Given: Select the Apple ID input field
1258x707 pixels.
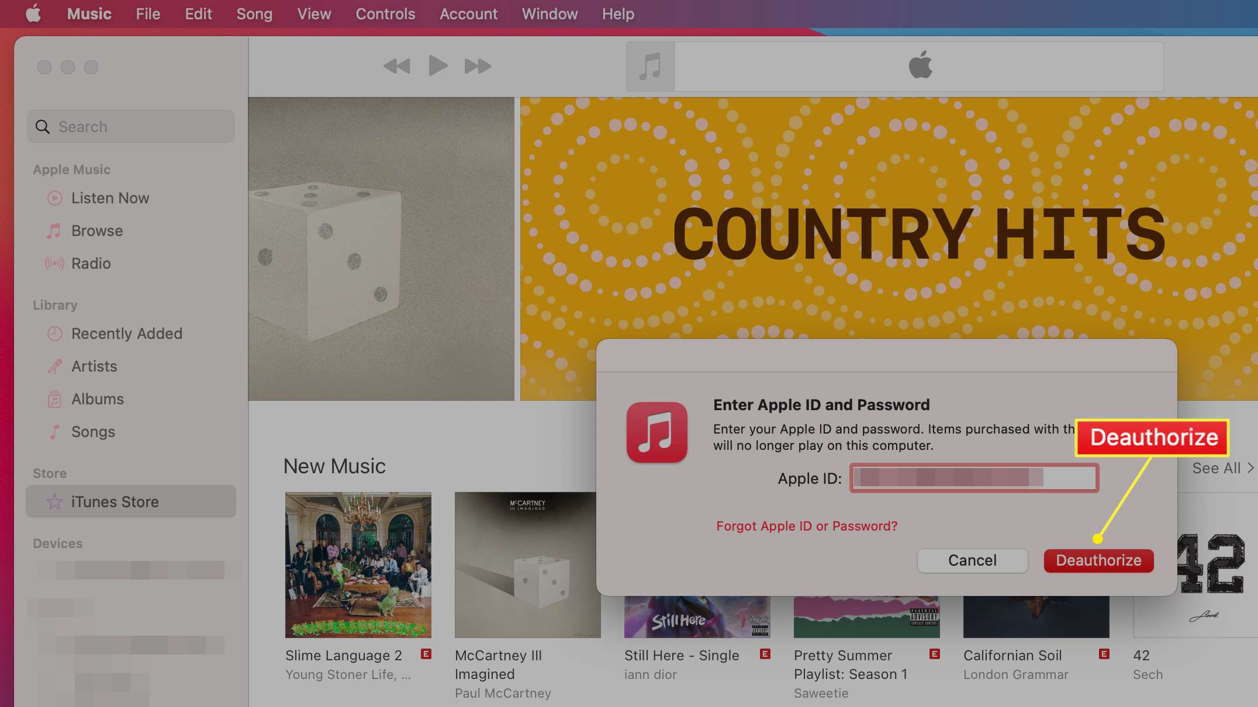Looking at the screenshot, I should [x=974, y=478].
